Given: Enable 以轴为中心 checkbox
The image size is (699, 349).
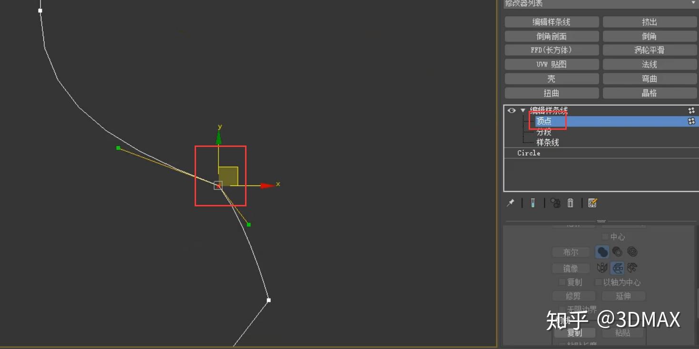Looking at the screenshot, I should coord(599,281).
